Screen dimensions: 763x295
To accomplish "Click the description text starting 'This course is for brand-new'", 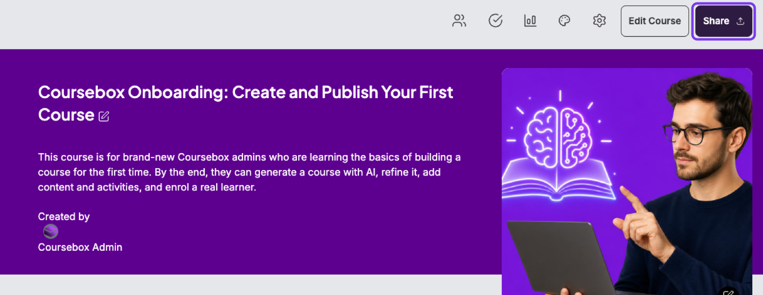I will (x=249, y=172).
